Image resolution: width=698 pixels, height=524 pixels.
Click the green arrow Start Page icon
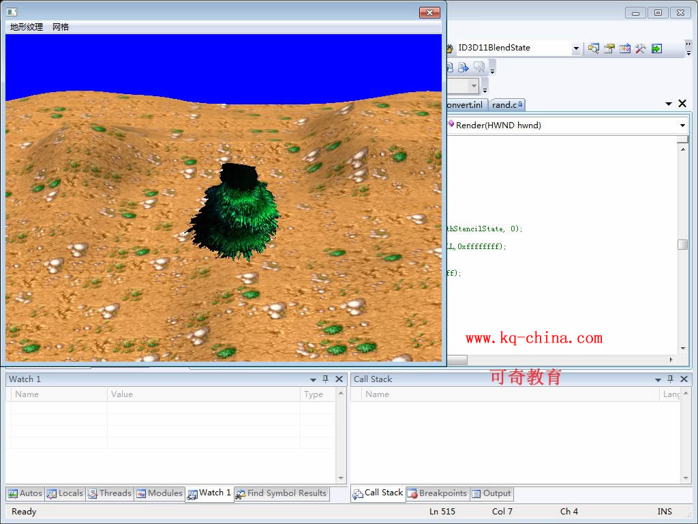pos(656,48)
